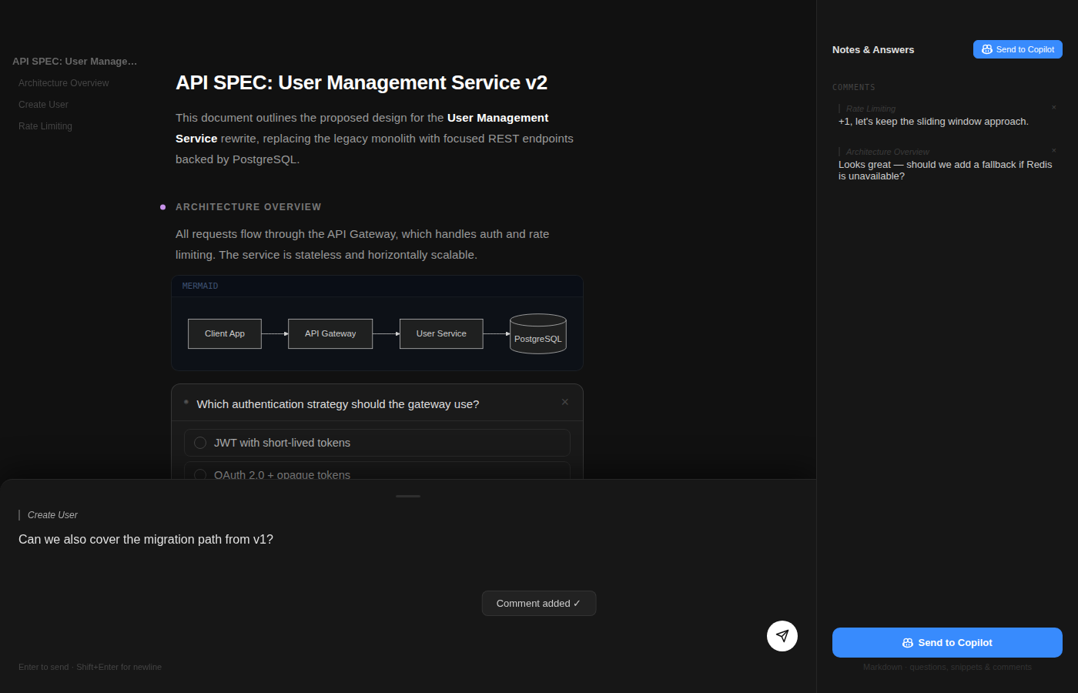
Task: Click the 'Create User' quote label in composer
Action: (52, 515)
